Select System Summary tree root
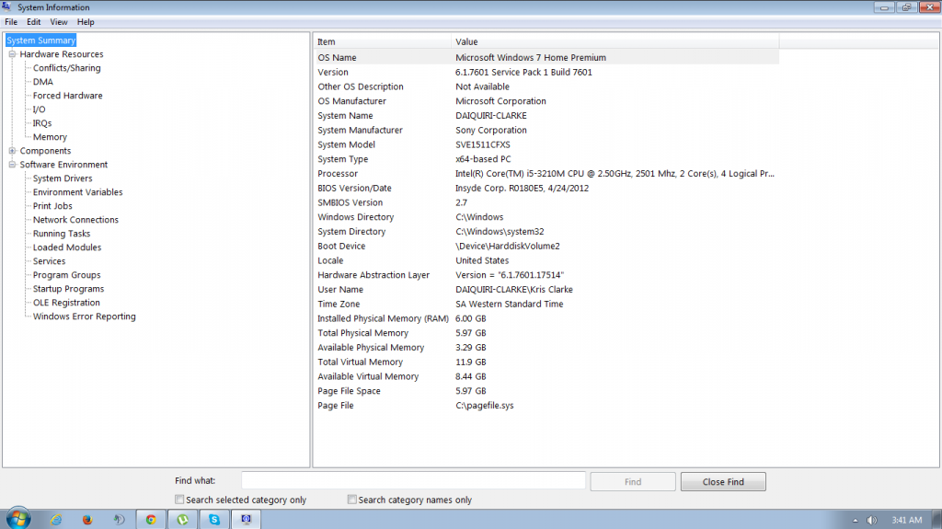The height and width of the screenshot is (529, 942). click(x=40, y=40)
